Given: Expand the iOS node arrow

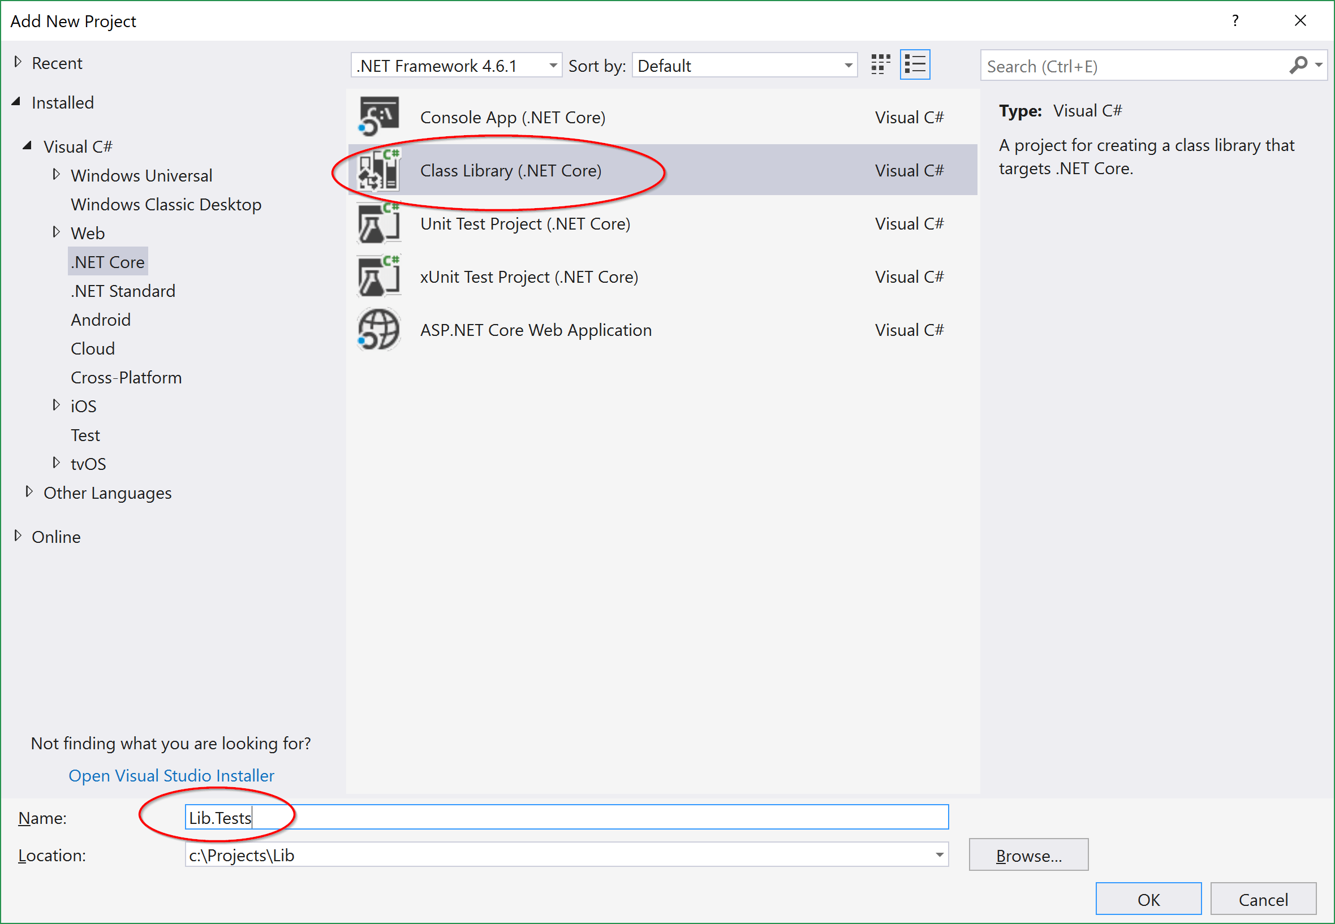Looking at the screenshot, I should [x=56, y=405].
